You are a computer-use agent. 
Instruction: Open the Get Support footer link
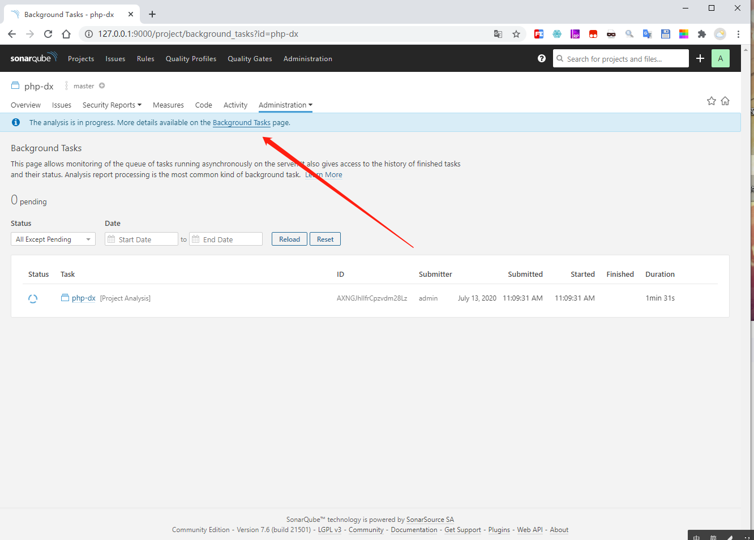pos(462,530)
